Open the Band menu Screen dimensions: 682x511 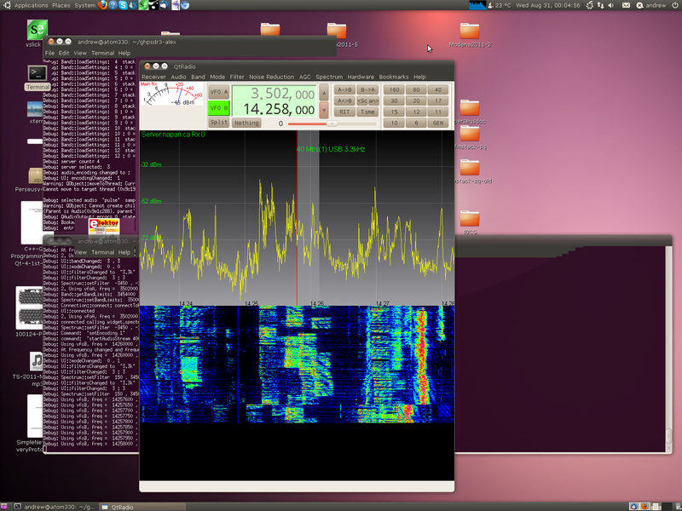[x=198, y=77]
